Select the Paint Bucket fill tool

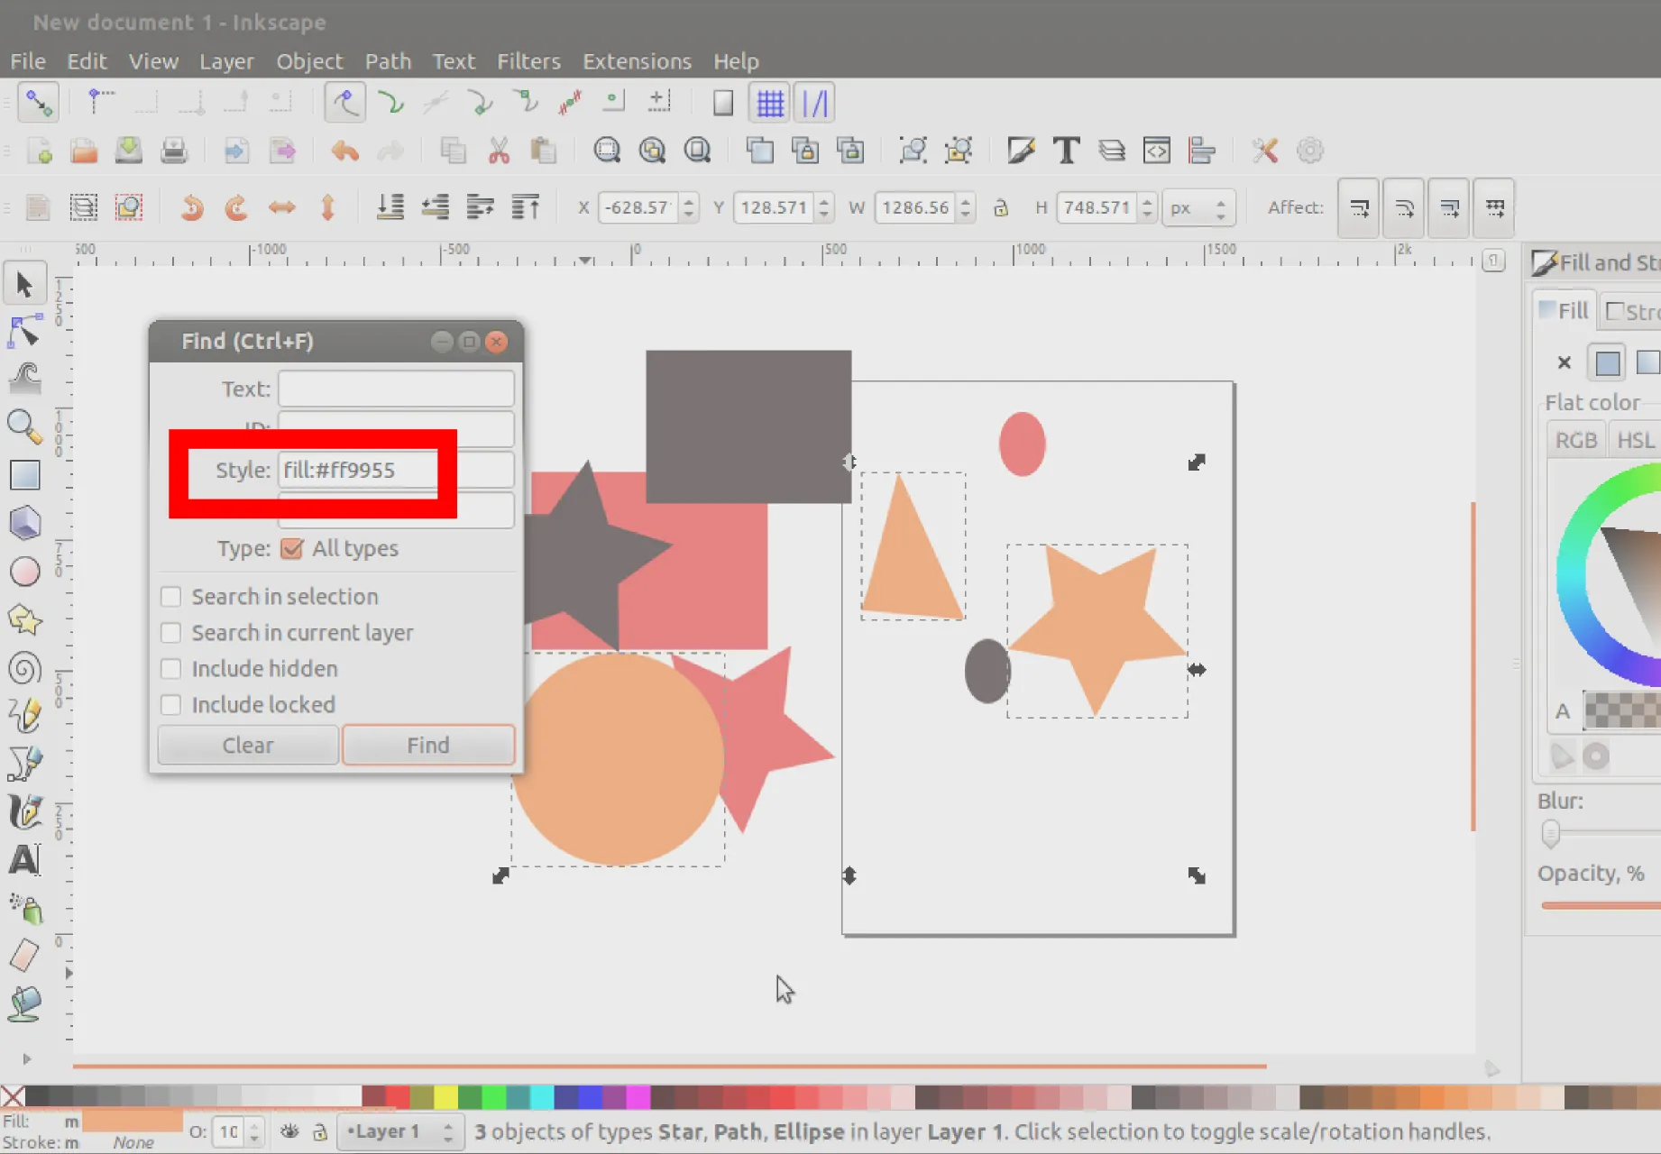pyautogui.click(x=24, y=1003)
